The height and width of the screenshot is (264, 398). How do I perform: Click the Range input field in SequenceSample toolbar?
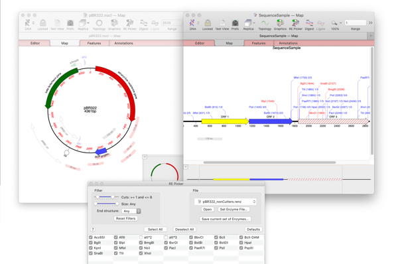click(x=356, y=23)
